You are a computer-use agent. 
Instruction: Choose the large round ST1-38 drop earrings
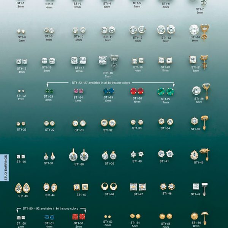(79, 156)
